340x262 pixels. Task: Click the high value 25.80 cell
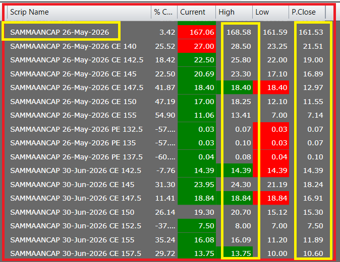tap(235, 60)
